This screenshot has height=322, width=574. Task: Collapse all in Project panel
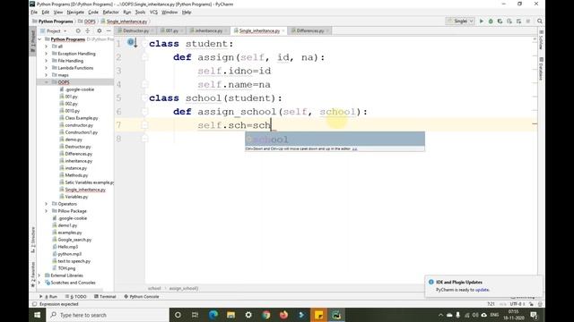tap(88, 31)
